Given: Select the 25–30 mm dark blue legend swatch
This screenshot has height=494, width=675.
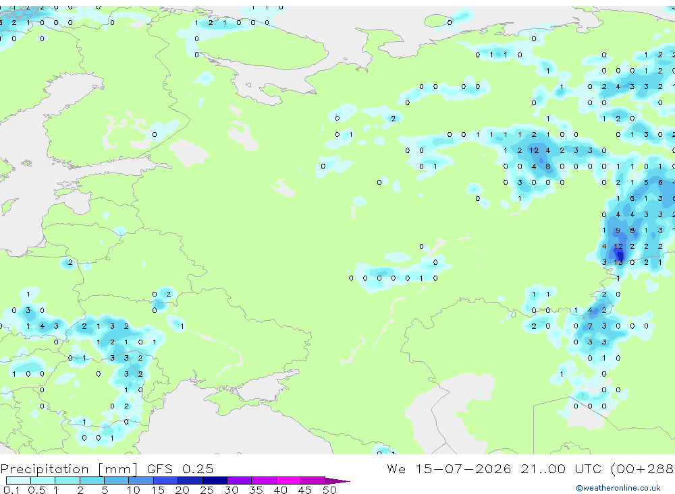Looking at the screenshot, I should [215, 481].
